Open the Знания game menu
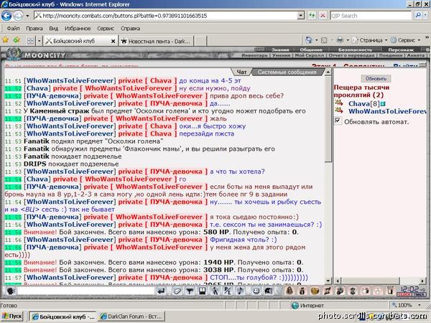This screenshot has height=323, width=431. pyautogui.click(x=280, y=50)
